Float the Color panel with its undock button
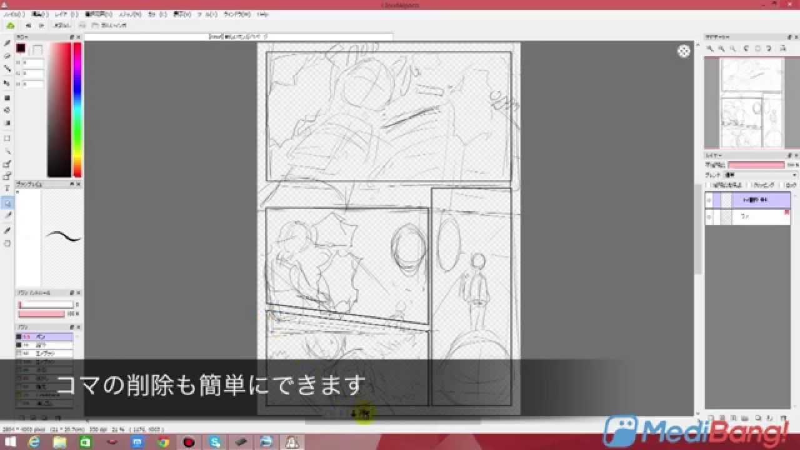Screen dimensions: 800x450 (x=72, y=37)
